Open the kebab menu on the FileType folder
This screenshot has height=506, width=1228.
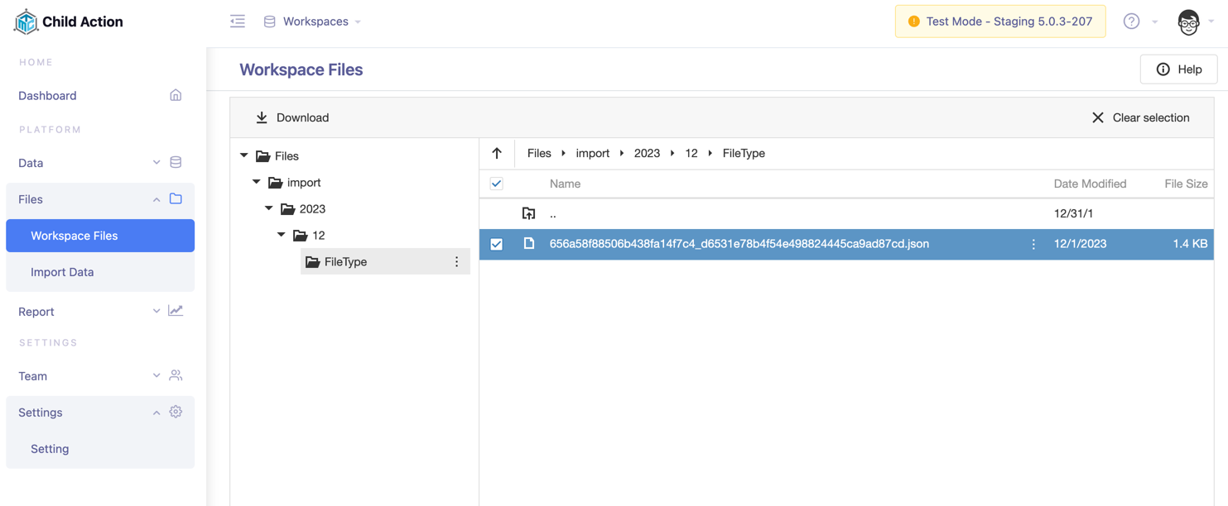point(456,261)
